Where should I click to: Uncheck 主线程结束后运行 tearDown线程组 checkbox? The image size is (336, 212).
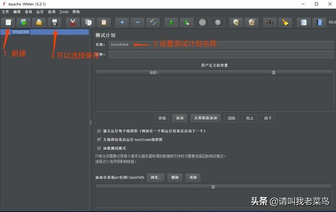click(99, 139)
